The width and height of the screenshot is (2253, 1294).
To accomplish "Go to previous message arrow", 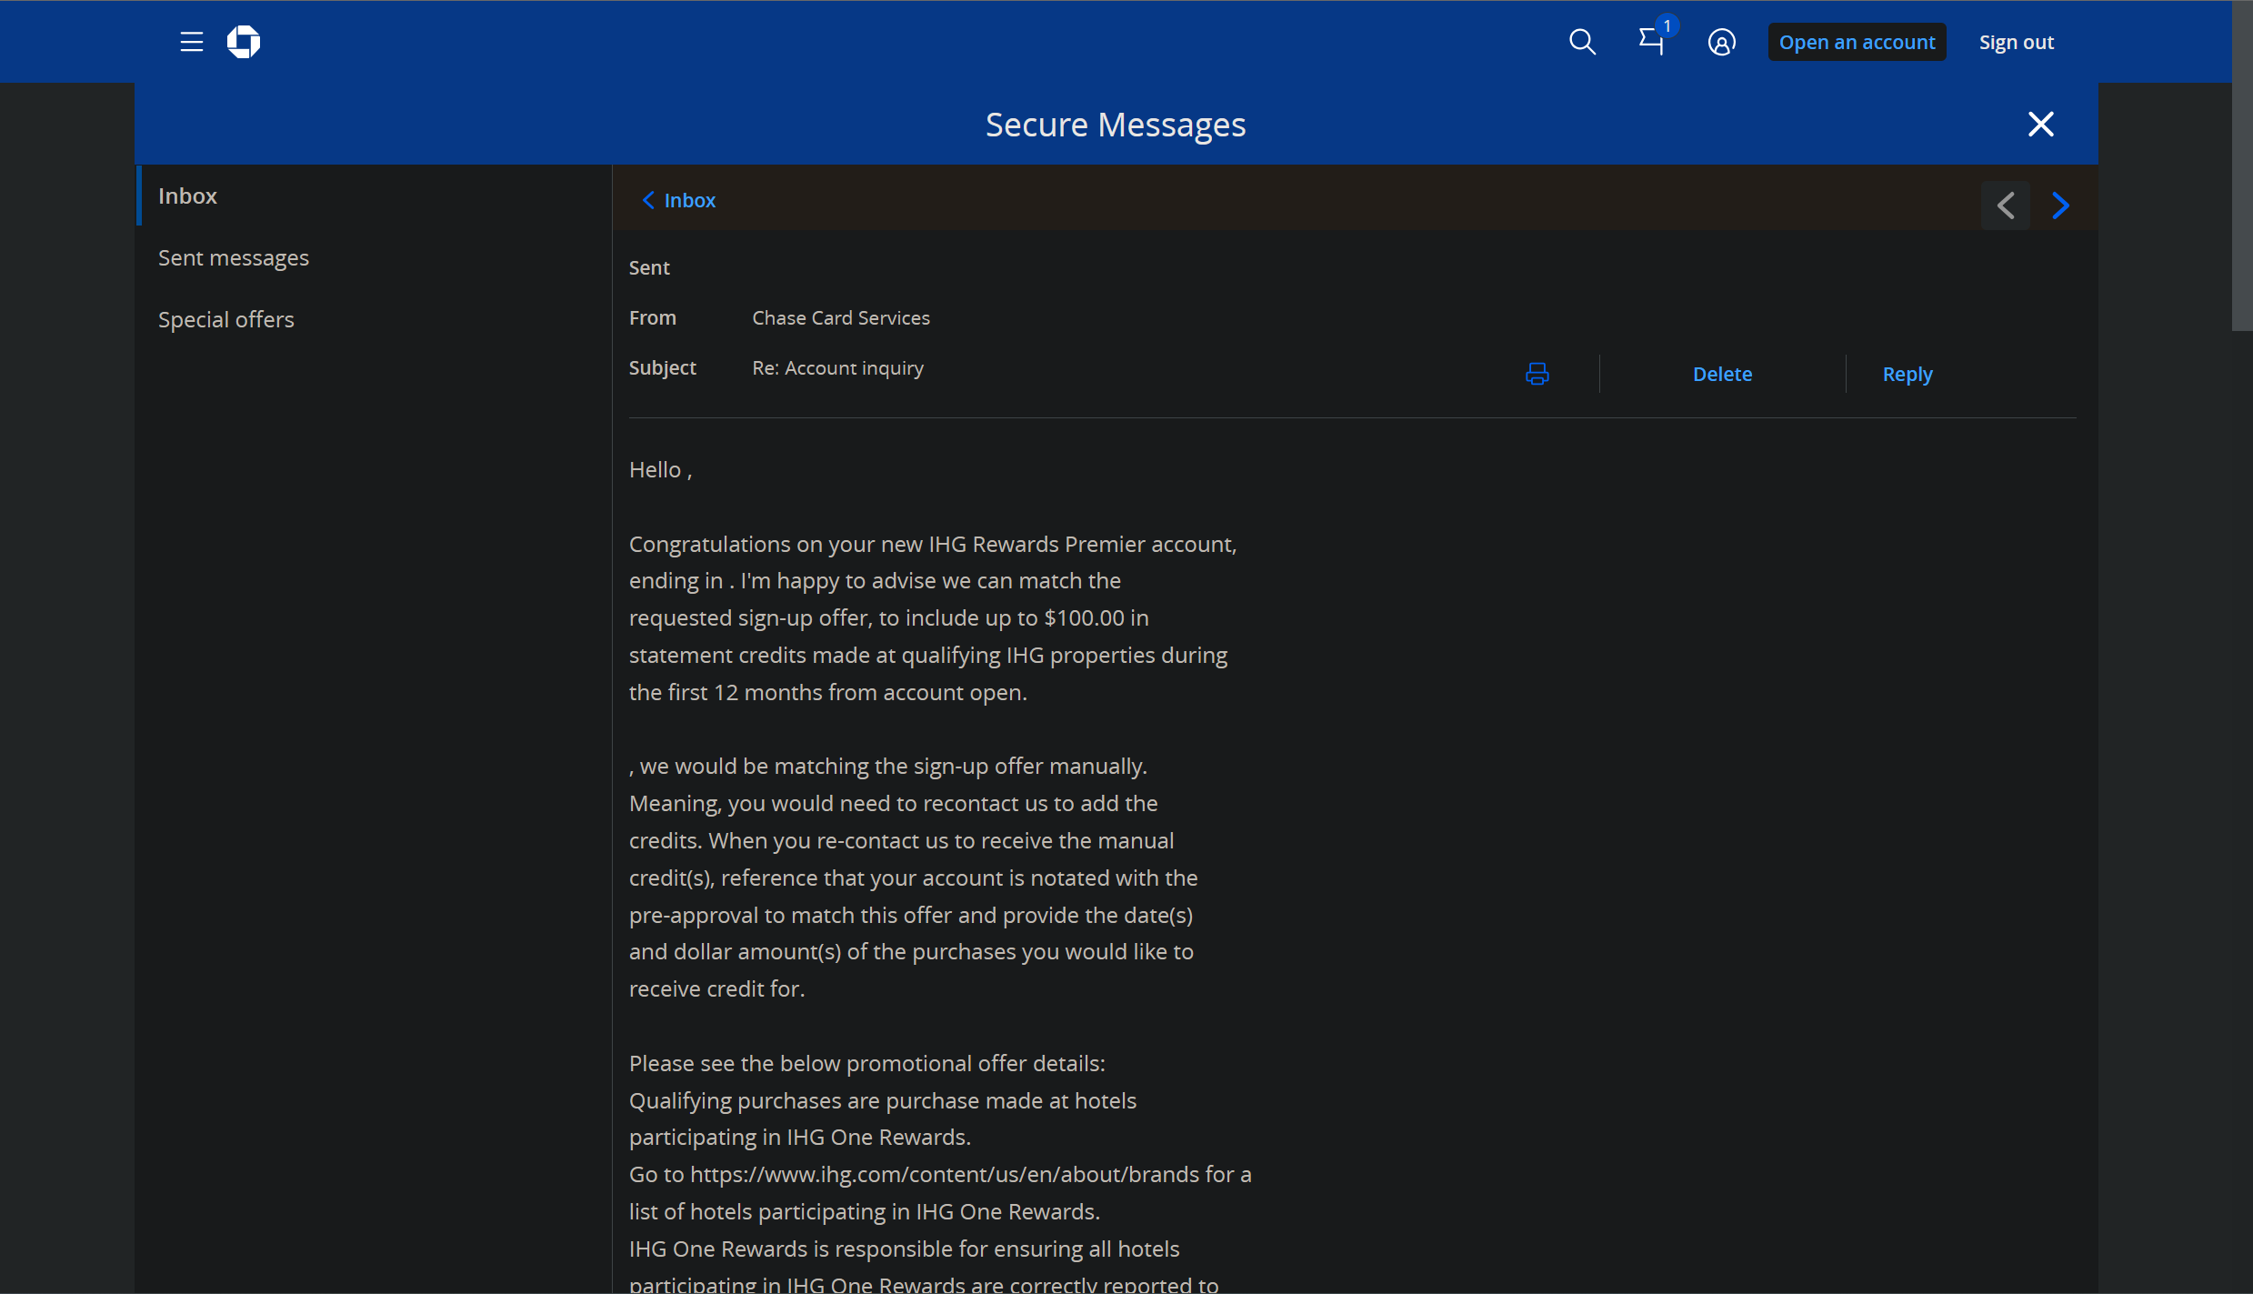I will [2006, 206].
